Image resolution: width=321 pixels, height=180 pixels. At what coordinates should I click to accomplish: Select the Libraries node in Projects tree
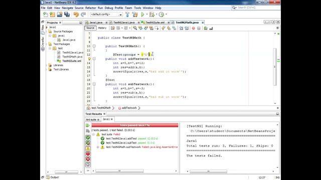pos(58,65)
